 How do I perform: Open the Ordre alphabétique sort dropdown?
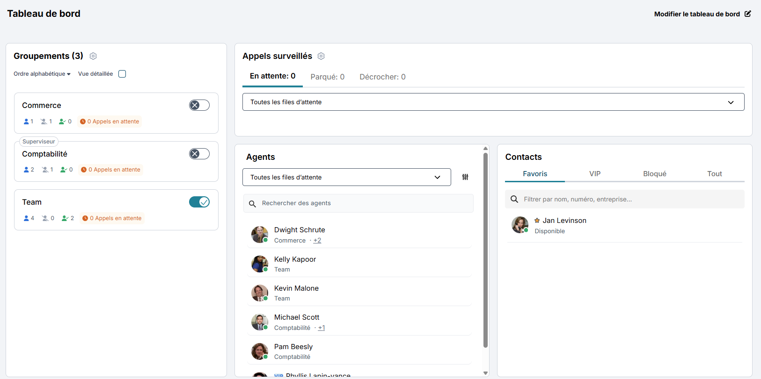point(42,74)
